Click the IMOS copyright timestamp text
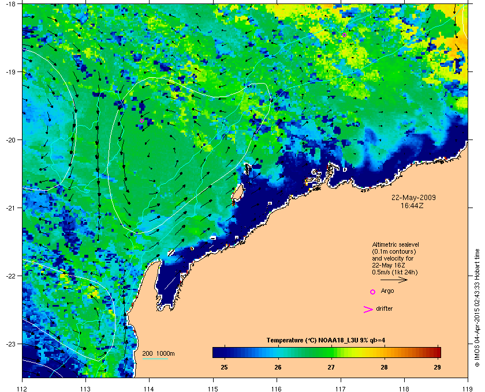Viewport: 485px width, 392px height. coord(477,308)
